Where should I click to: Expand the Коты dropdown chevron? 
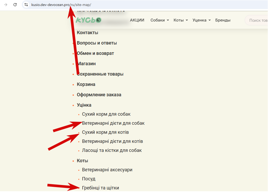tap(187, 20)
